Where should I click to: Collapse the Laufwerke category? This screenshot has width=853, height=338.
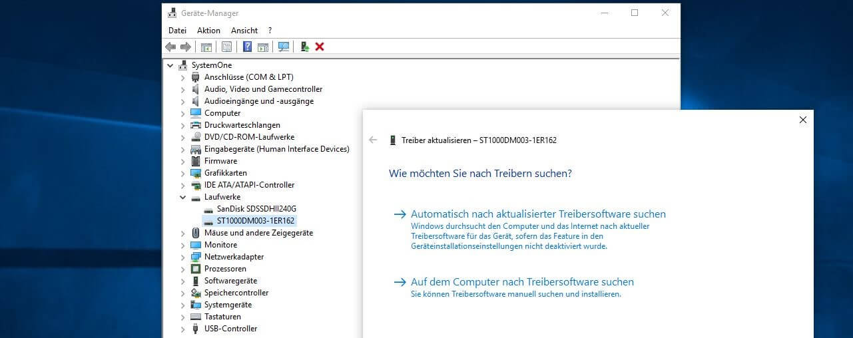(183, 197)
